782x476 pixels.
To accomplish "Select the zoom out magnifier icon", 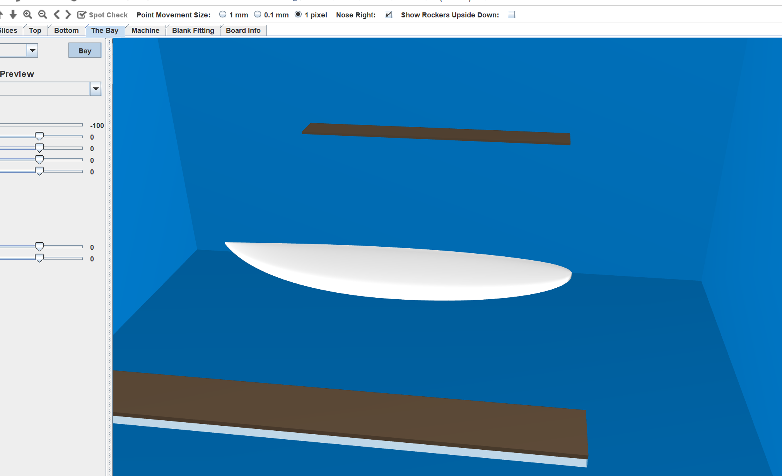I will (42, 14).
